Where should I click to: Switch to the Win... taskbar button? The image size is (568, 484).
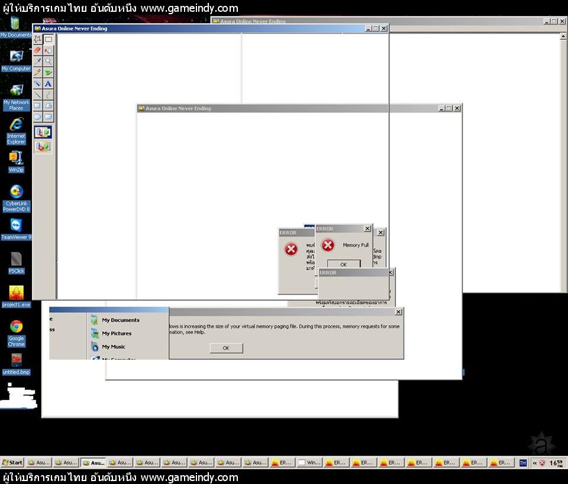pyautogui.click(x=309, y=463)
